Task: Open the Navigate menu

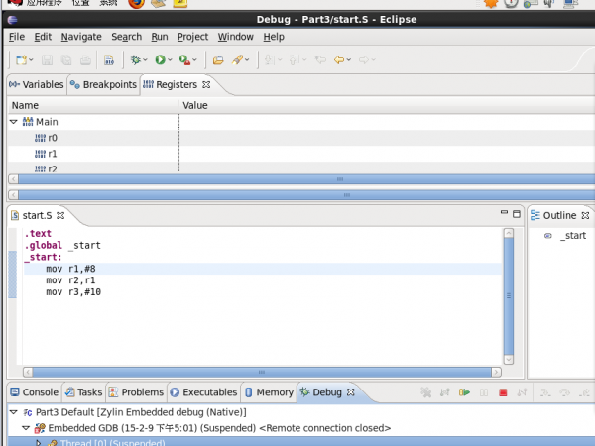Action: pyautogui.click(x=81, y=37)
